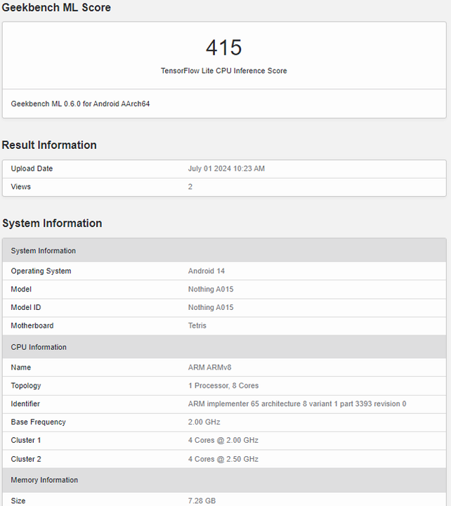Click the Cluster 2 label
The width and height of the screenshot is (451, 506).
(x=26, y=459)
